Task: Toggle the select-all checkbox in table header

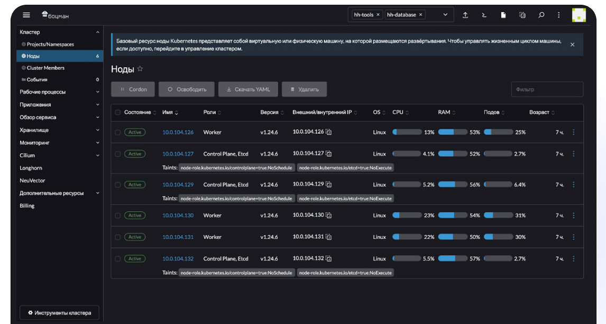Action: click(x=118, y=113)
